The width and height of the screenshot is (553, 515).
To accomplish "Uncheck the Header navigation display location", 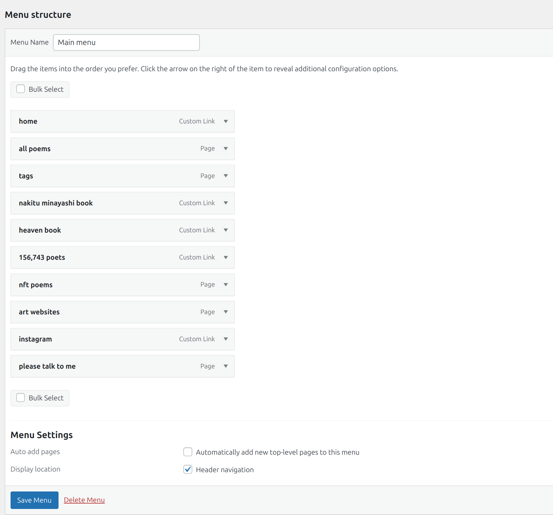I will pos(188,469).
